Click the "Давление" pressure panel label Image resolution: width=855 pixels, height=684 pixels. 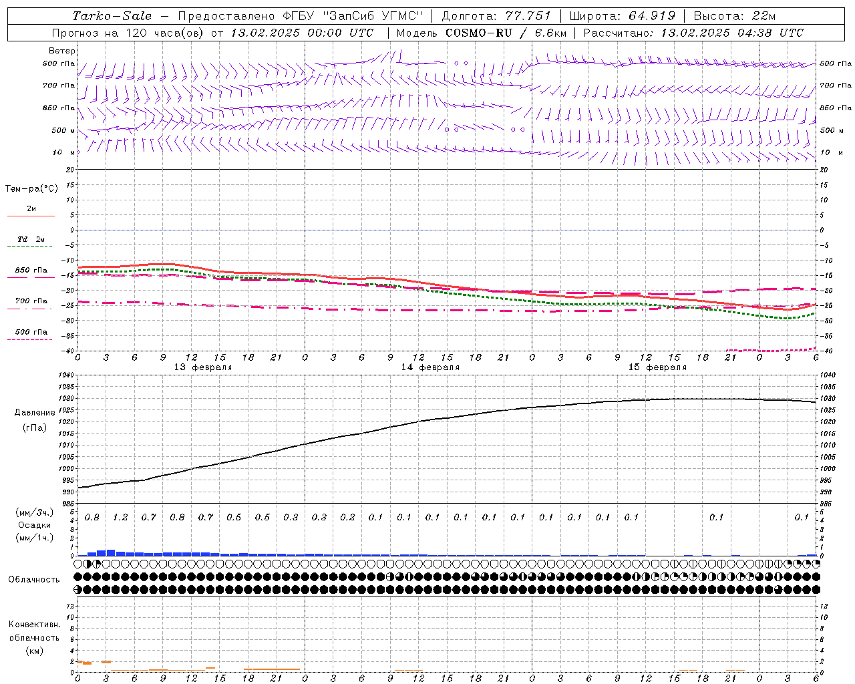35,413
